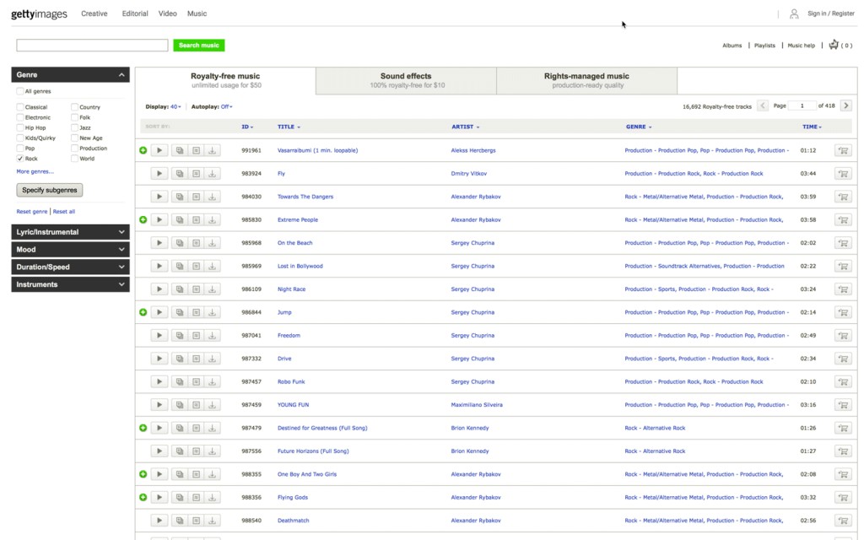Open the Display 40 dropdown
The image size is (864, 540).
(175, 107)
